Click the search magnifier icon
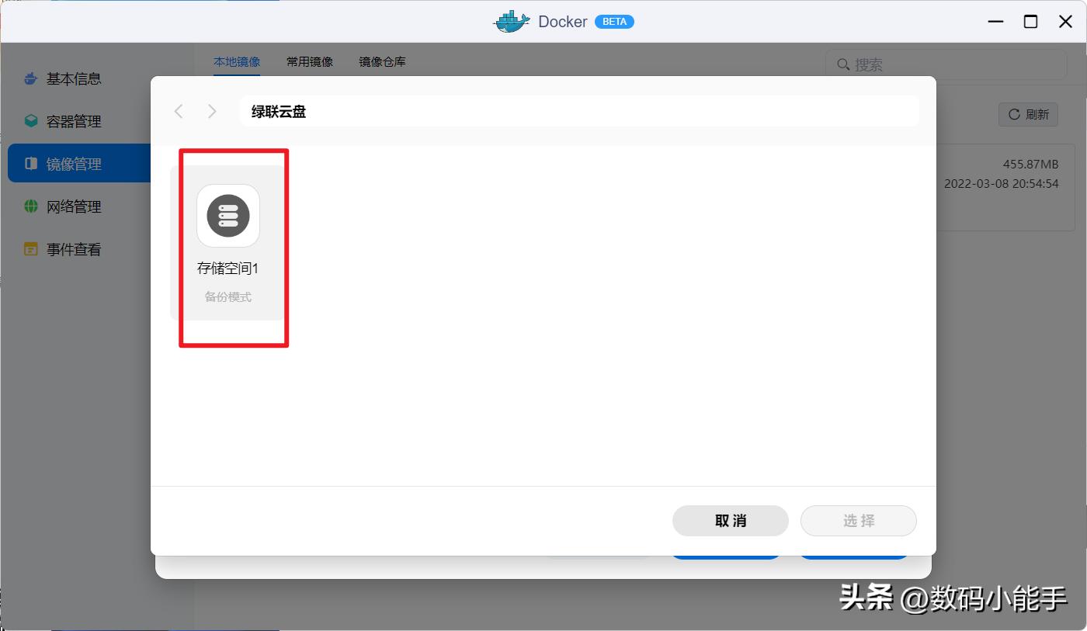 pos(842,64)
